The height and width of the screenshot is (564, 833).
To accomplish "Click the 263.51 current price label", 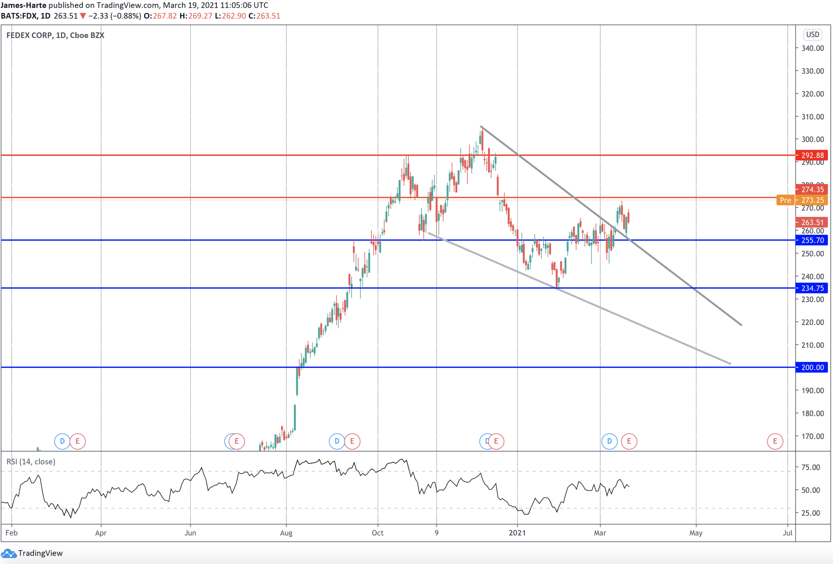I will click(812, 222).
